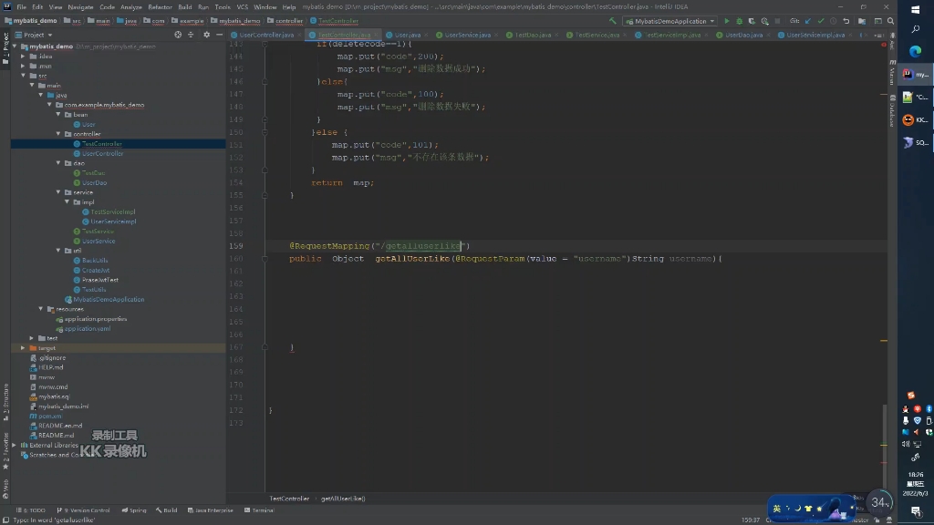Viewport: 934px width, 525px height.
Task: Locate current file in Project panel
Action: point(178,35)
